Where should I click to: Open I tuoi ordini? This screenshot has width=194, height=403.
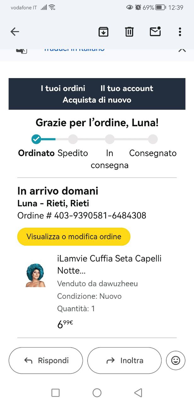point(63,88)
